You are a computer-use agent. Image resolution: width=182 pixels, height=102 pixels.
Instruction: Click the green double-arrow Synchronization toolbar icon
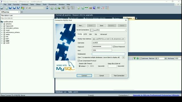[86, 8]
